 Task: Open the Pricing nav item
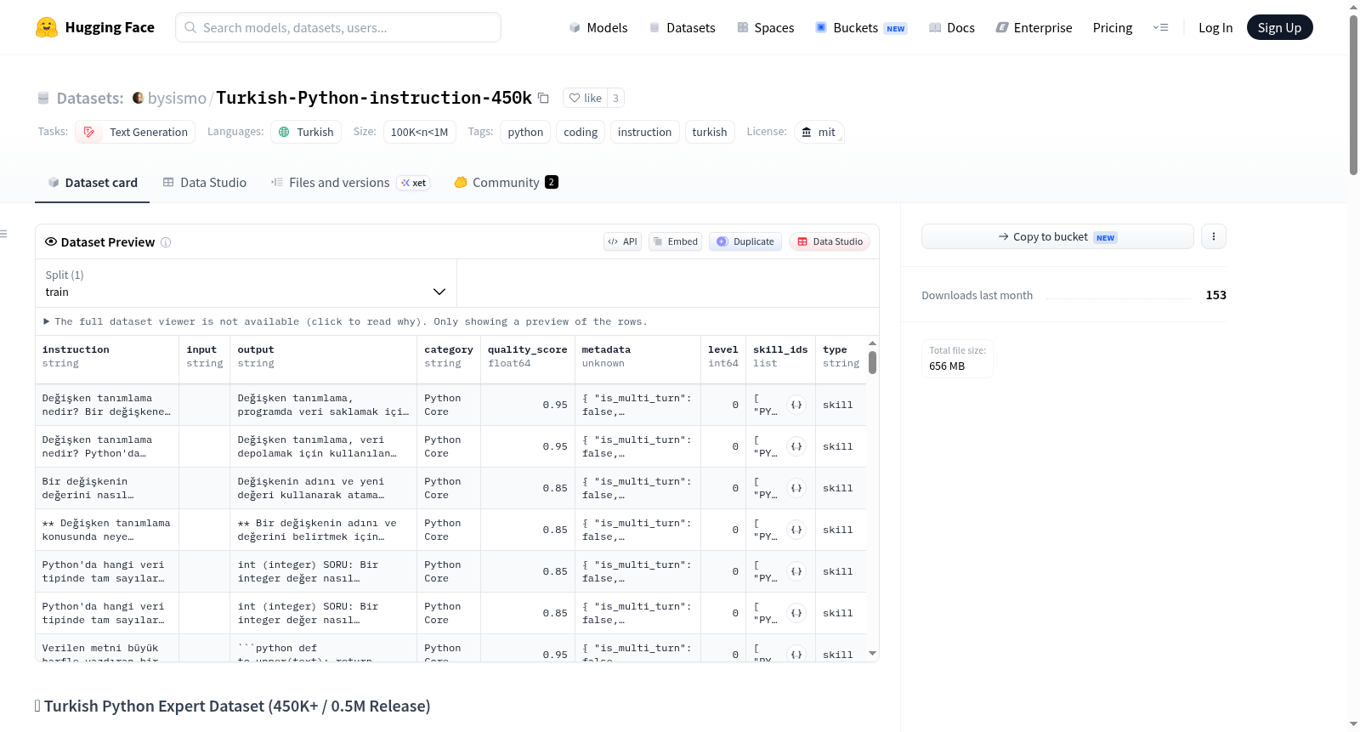[1113, 27]
